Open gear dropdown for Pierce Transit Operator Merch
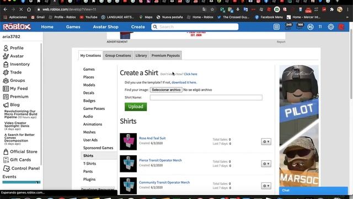Image resolution: width=353 pixels, height=199 pixels. [266, 164]
